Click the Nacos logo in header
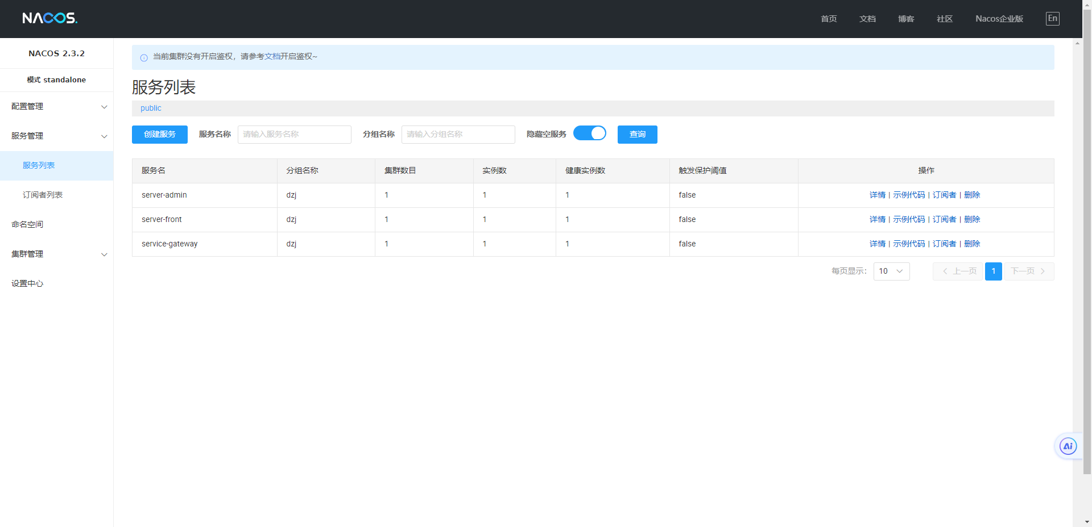This screenshot has width=1092, height=527. tap(49, 18)
